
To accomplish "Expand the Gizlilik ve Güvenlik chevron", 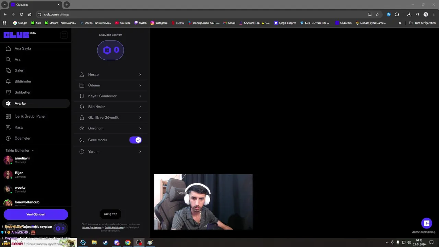I will pos(140,117).
